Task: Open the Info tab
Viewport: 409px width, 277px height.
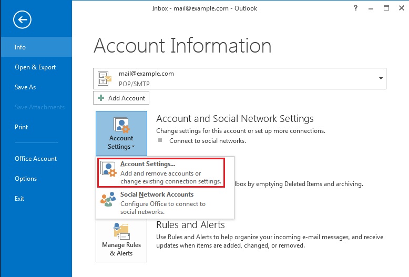Action: click(x=36, y=47)
